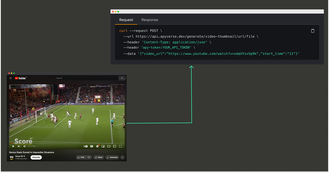Enter fullscreen on the video player
Viewport: 329px width, 173px height.
click(120, 146)
